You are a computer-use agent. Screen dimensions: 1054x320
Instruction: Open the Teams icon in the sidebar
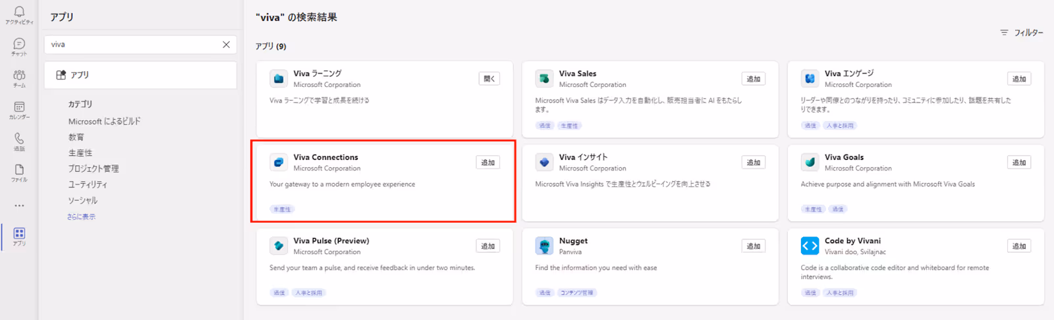tap(19, 75)
